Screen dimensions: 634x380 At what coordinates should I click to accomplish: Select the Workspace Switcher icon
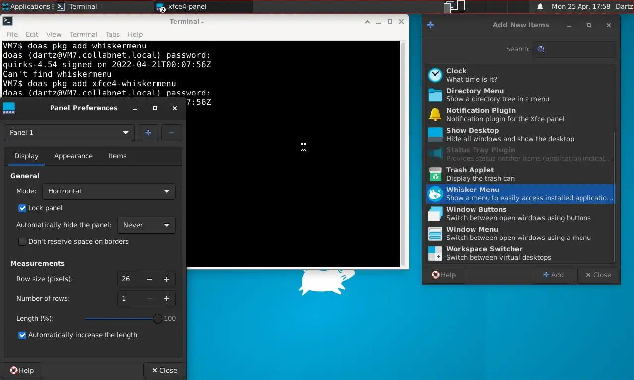tap(435, 253)
